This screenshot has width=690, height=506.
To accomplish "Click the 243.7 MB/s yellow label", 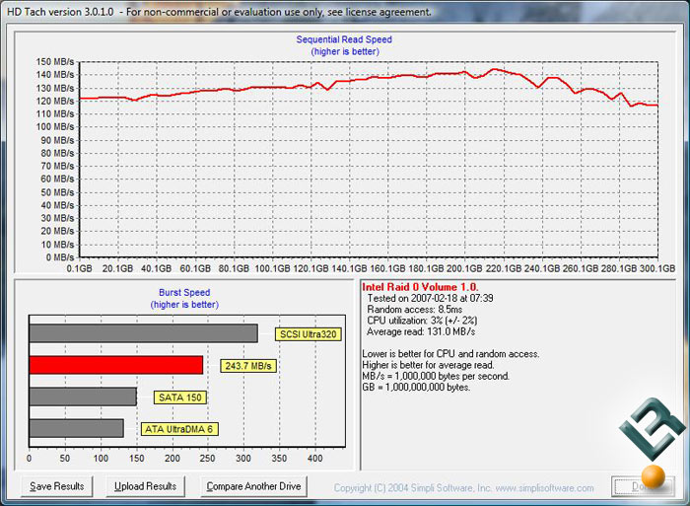I will click(x=248, y=366).
